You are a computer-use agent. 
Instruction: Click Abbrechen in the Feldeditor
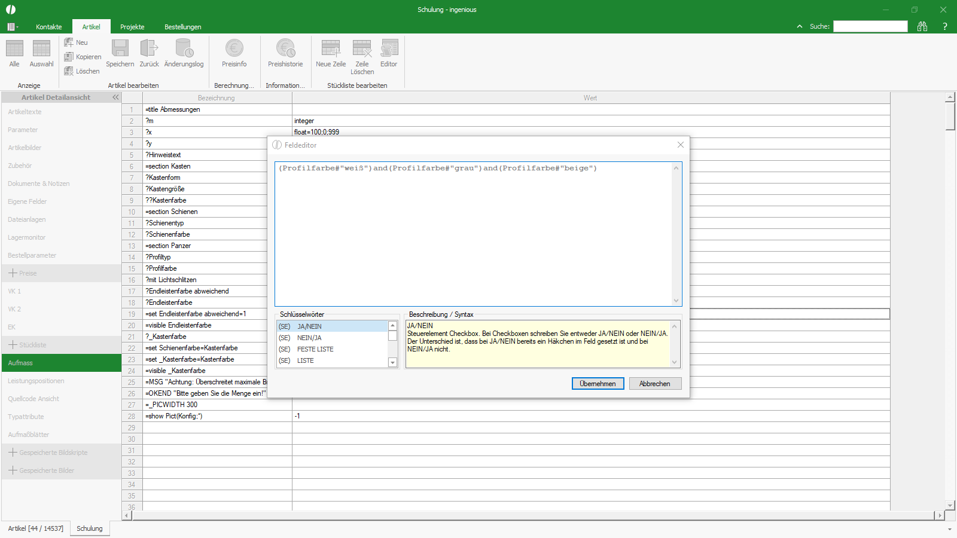click(655, 384)
